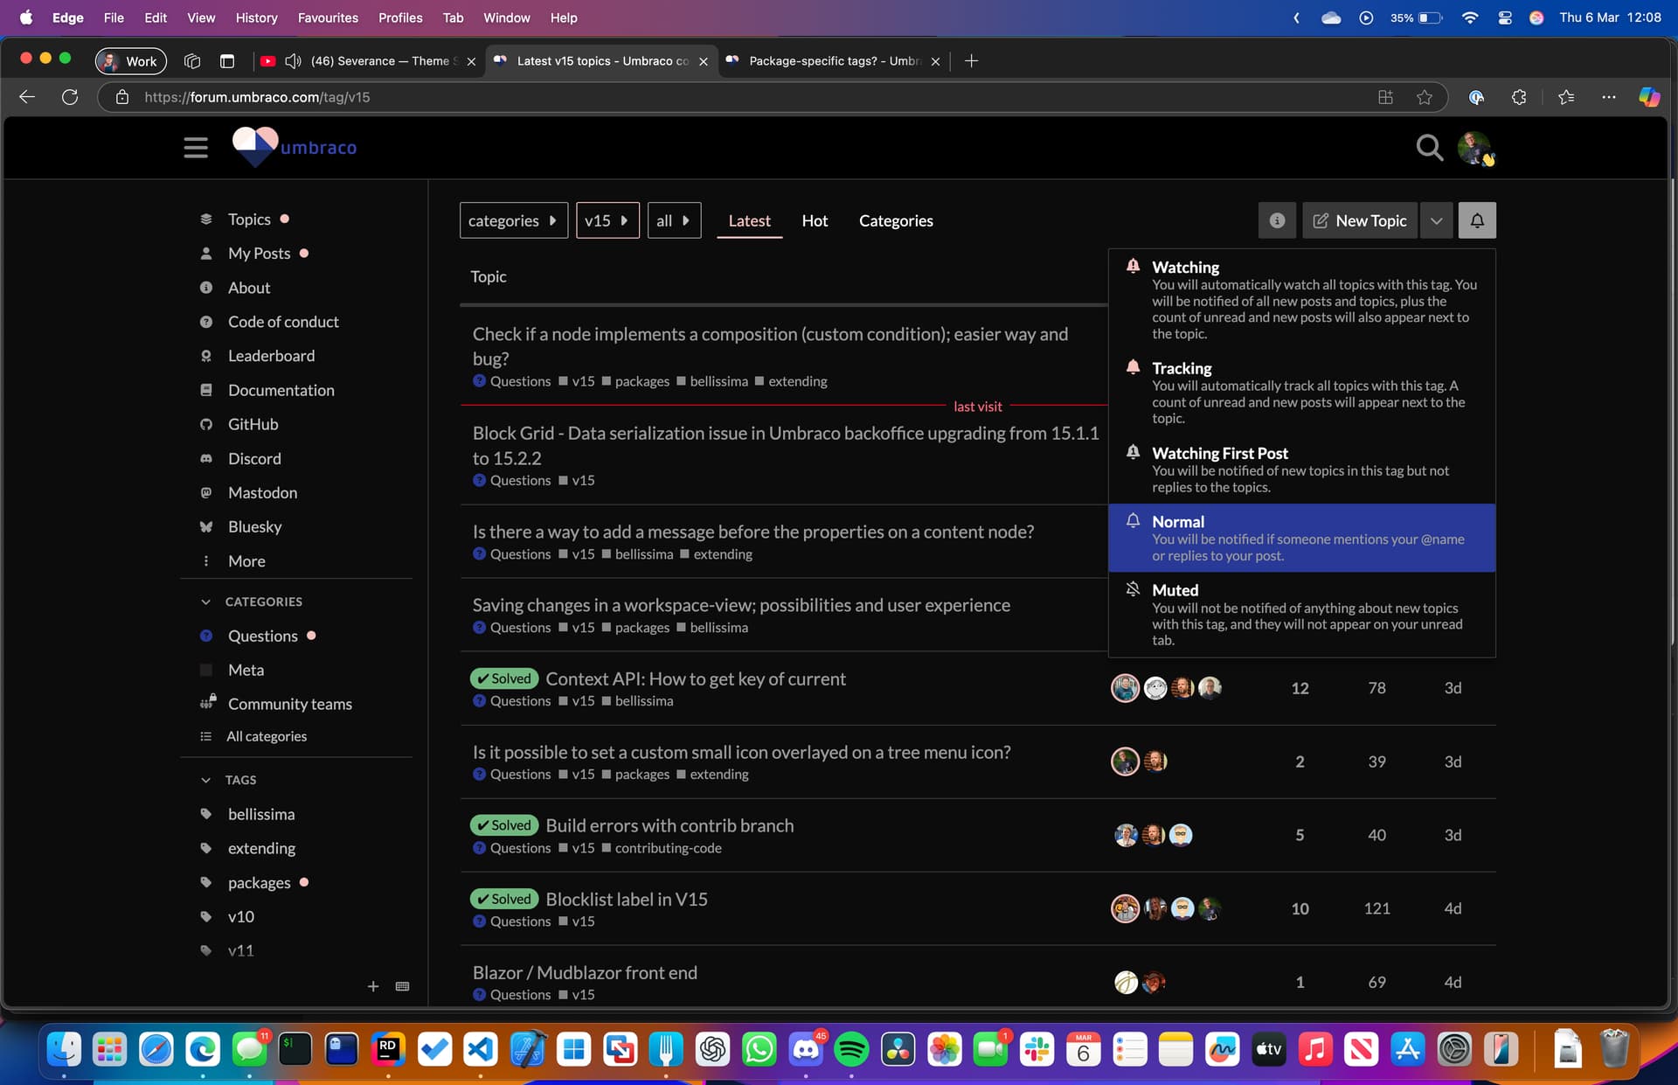Toggle the tag notification bell button

pos(1477,220)
